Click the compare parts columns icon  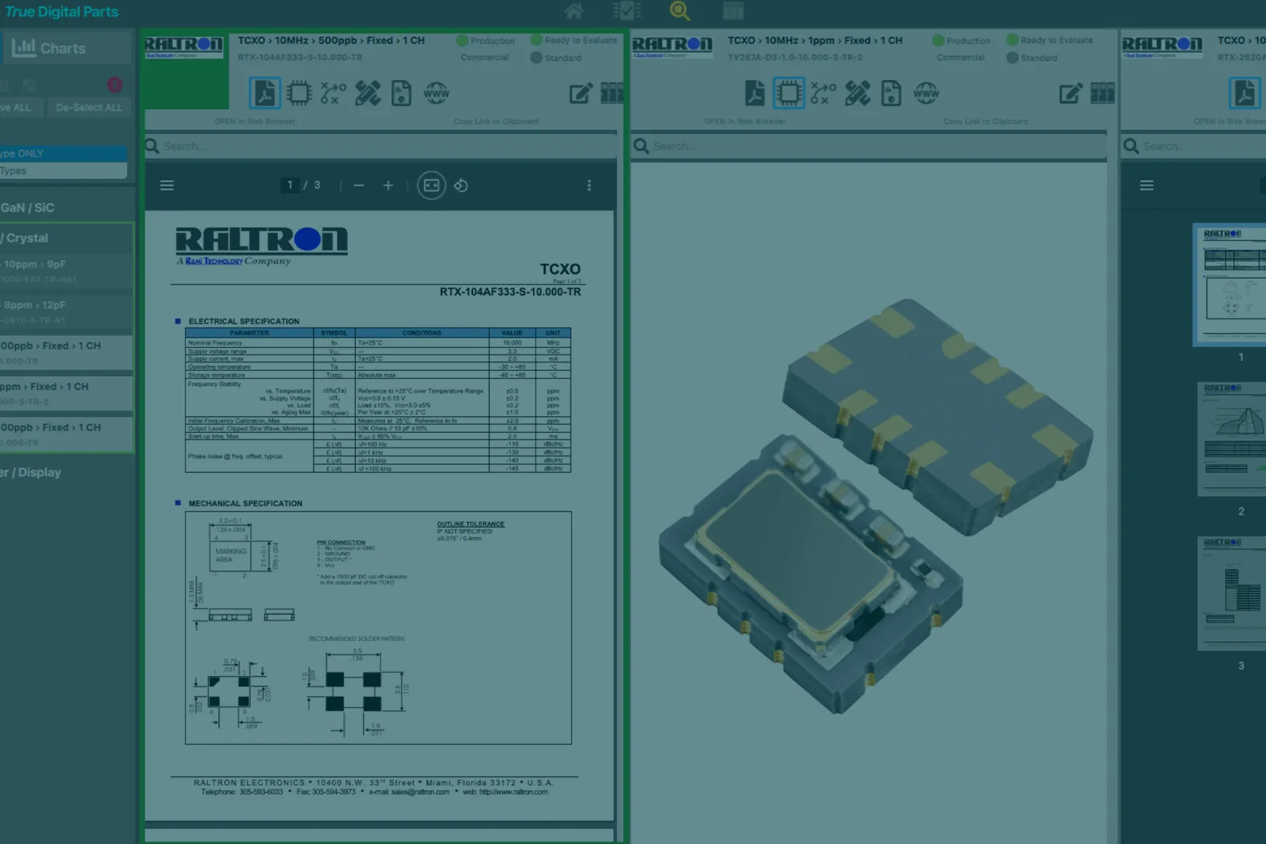coord(612,93)
